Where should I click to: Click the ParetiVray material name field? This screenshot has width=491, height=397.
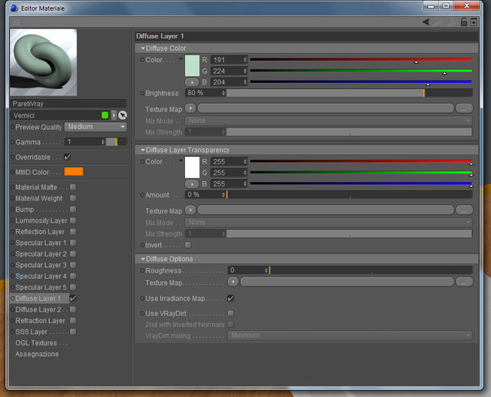coord(68,104)
